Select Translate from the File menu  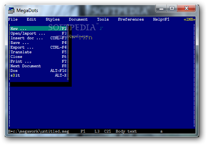pyautogui.click(x=39, y=52)
